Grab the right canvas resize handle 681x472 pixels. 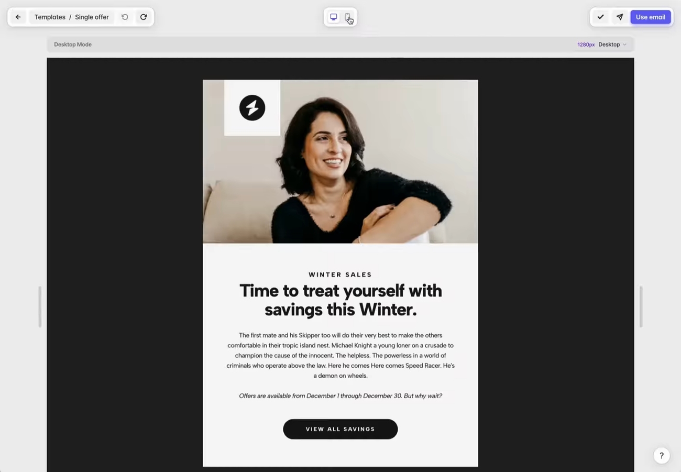pyautogui.click(x=641, y=306)
